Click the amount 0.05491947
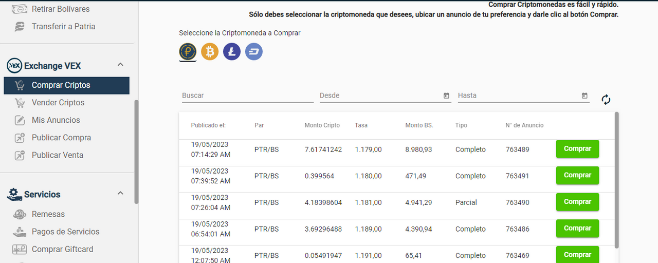 pyautogui.click(x=323, y=256)
